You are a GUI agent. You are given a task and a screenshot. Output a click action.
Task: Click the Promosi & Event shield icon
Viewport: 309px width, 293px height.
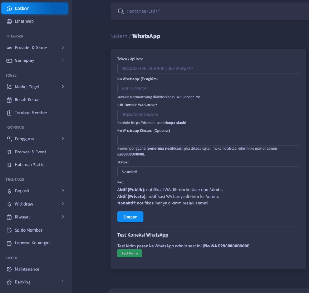[10, 152]
